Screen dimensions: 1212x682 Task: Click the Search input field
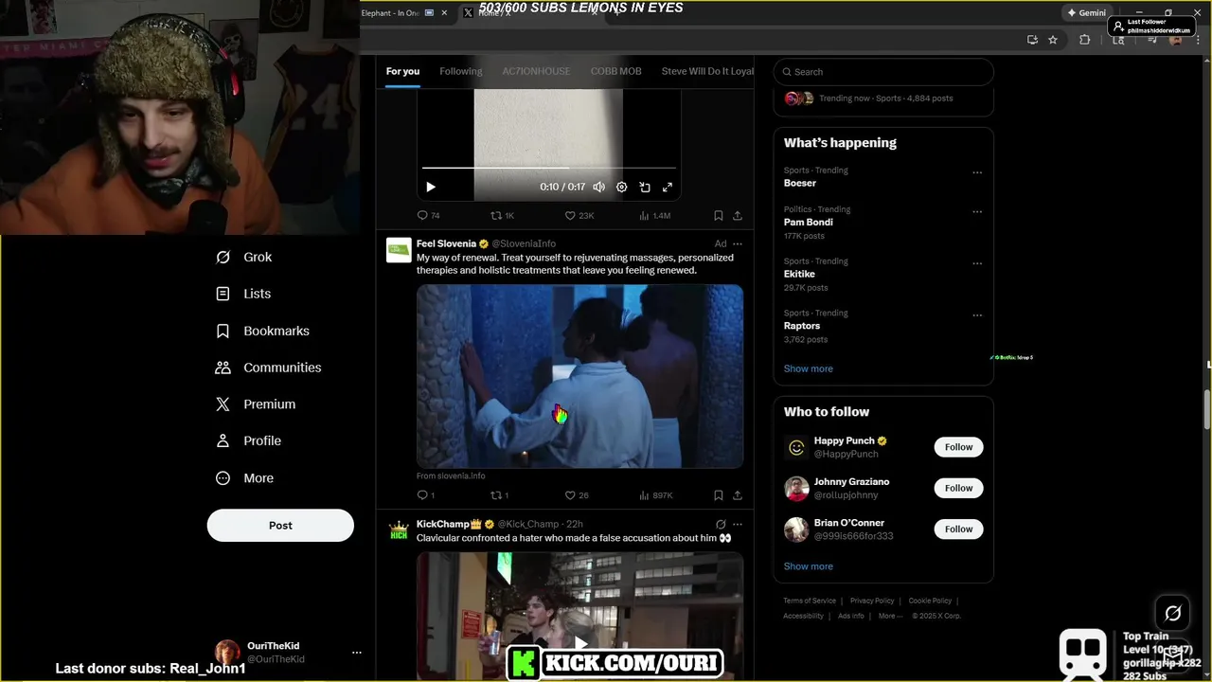point(883,72)
